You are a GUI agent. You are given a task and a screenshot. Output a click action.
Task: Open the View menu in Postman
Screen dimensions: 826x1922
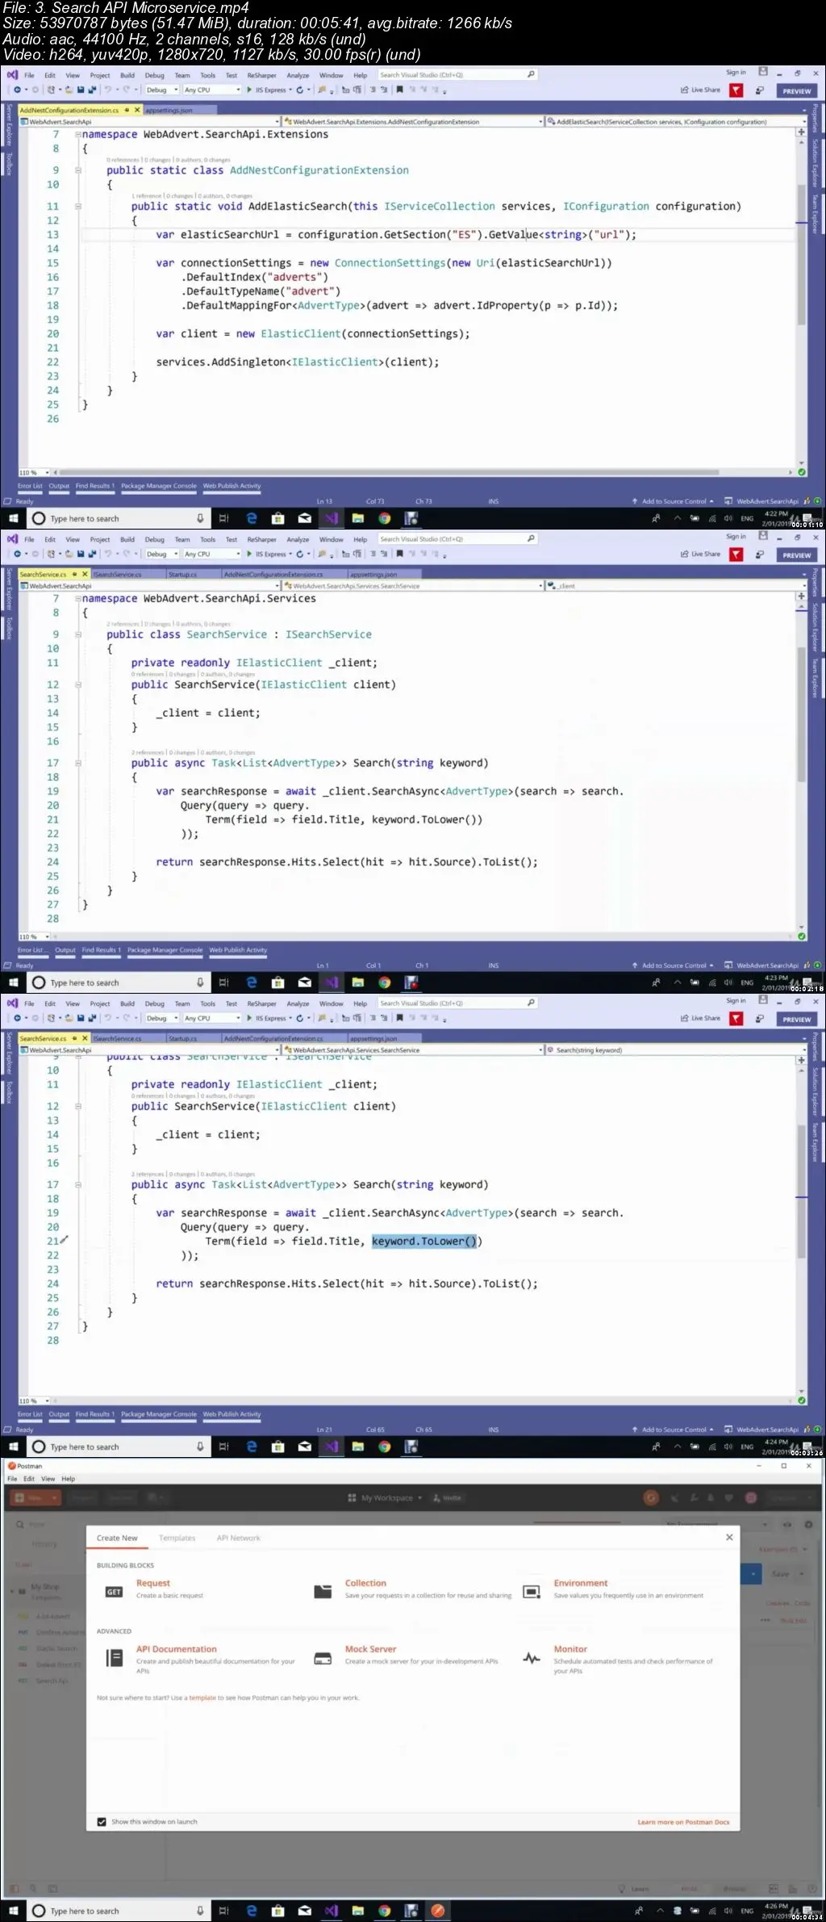tap(48, 1479)
